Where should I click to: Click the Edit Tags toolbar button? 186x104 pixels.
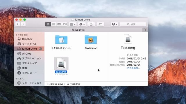pos(100,24)
